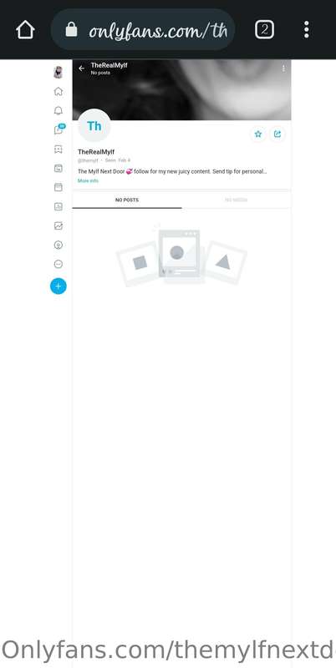Select the NO POSTS tab

point(127,200)
